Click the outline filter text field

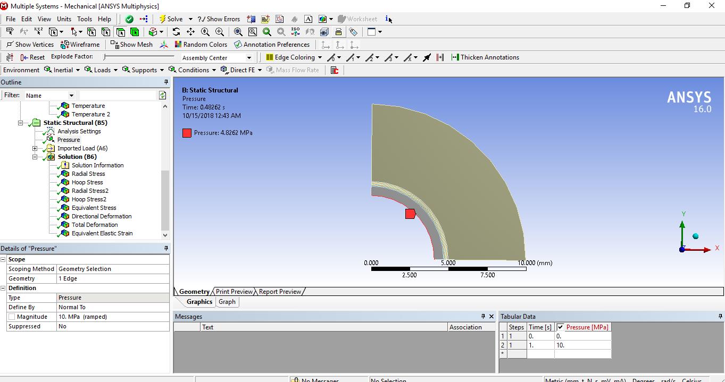pos(117,96)
